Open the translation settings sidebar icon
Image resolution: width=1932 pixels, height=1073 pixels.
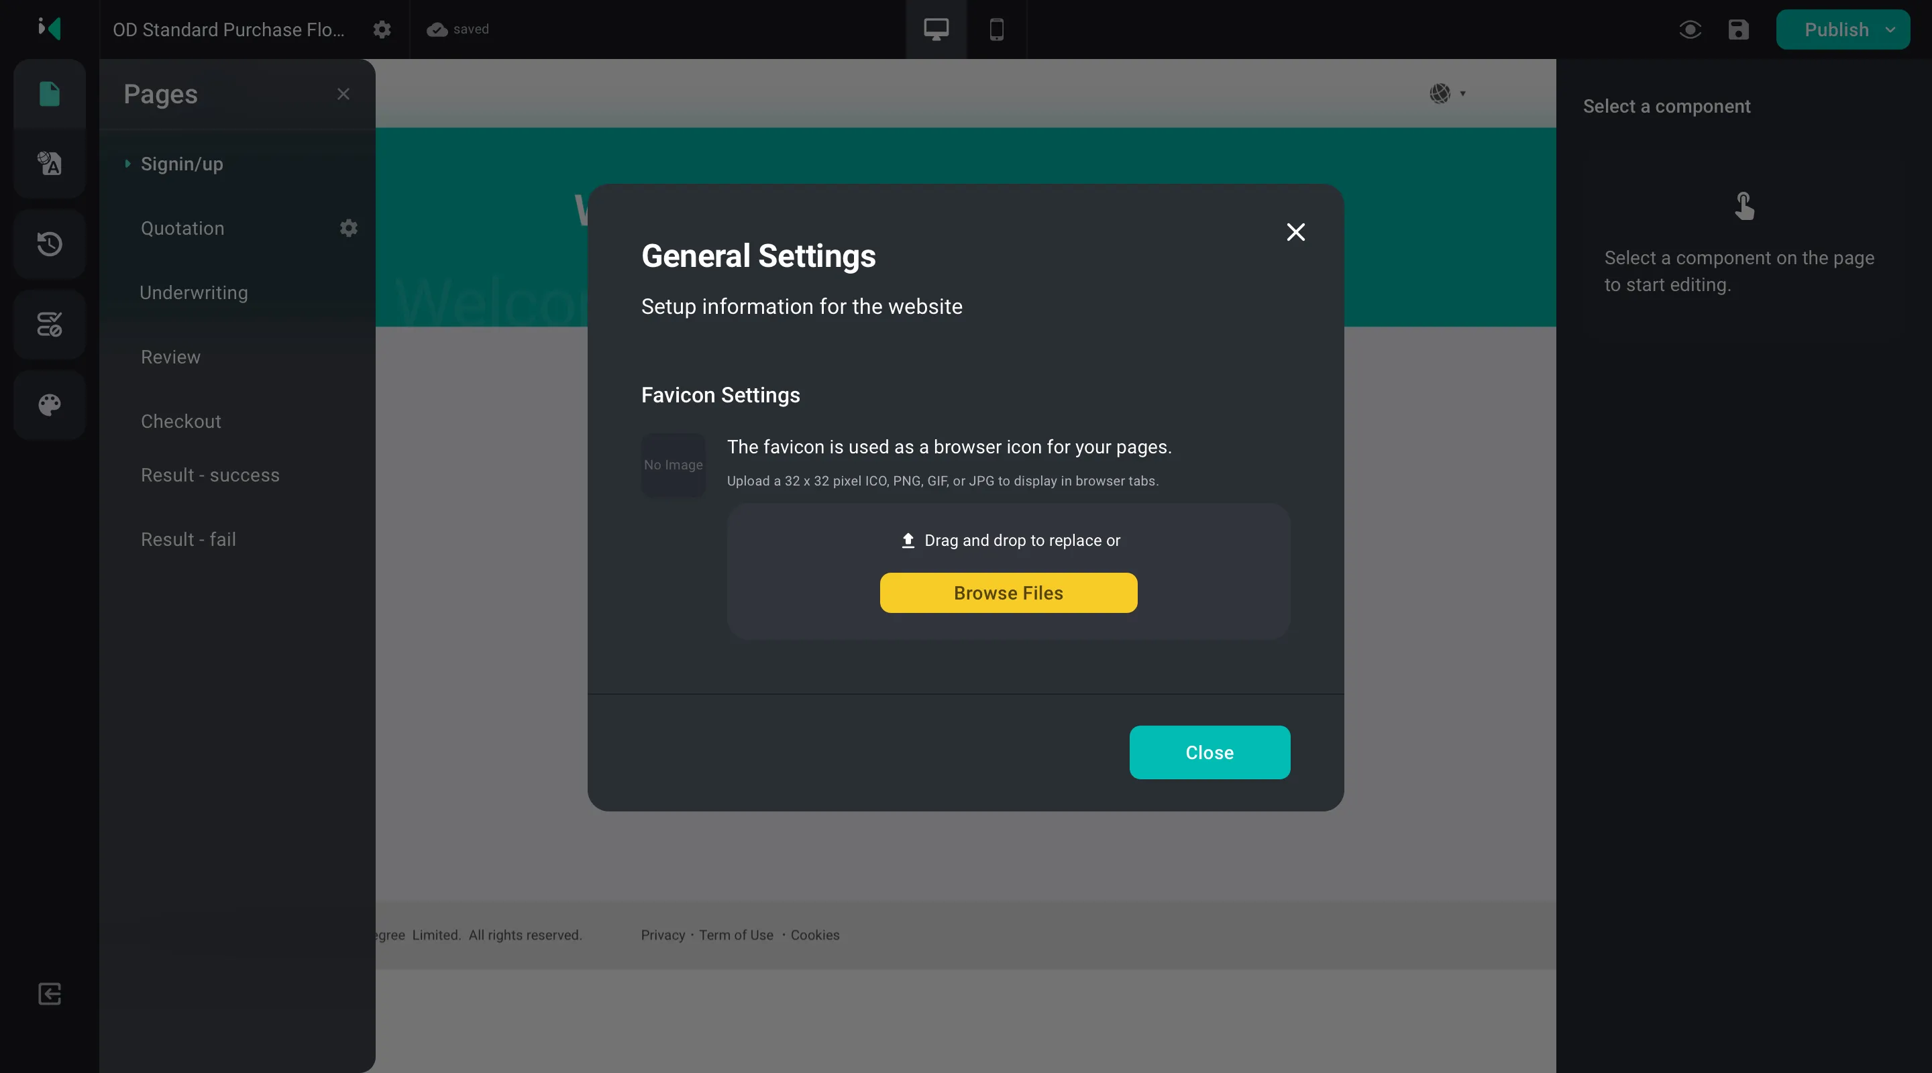pos(50,164)
